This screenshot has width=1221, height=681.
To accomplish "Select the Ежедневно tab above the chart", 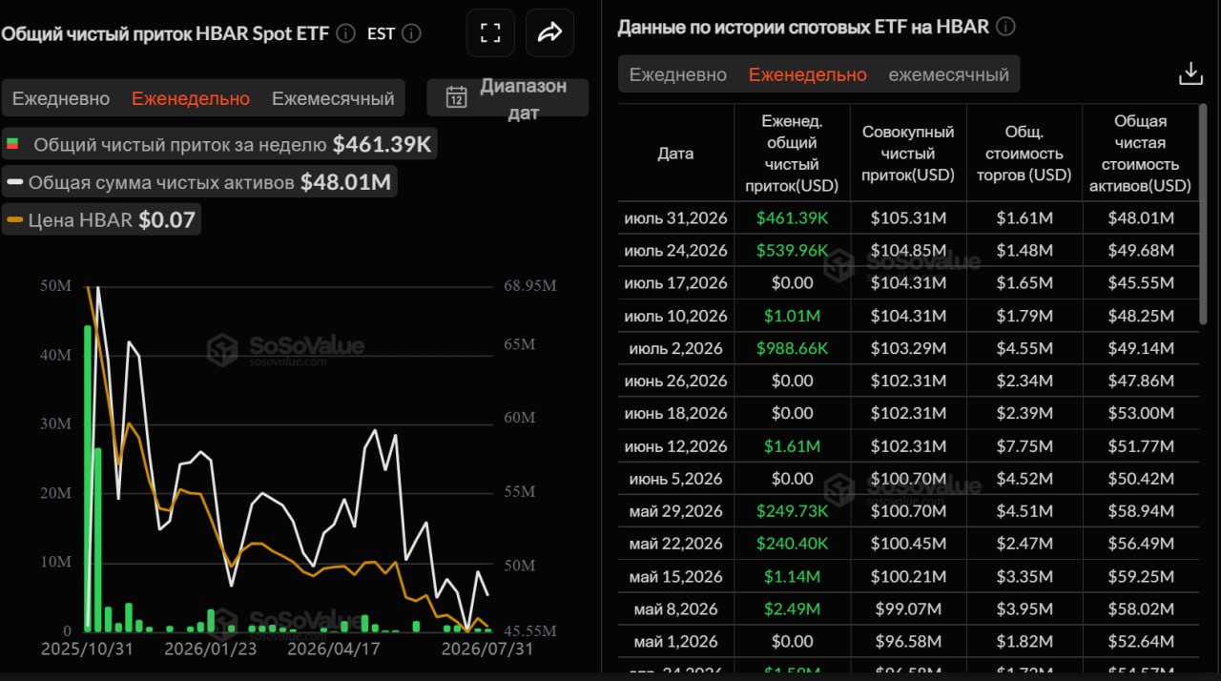I will click(x=61, y=98).
